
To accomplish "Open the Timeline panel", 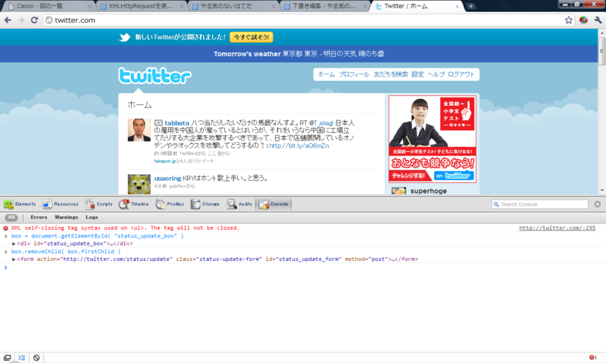I will point(134,204).
